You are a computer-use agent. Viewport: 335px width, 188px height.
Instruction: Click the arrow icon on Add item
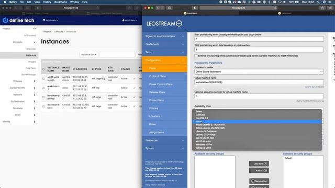pyautogui.click(x=265, y=163)
